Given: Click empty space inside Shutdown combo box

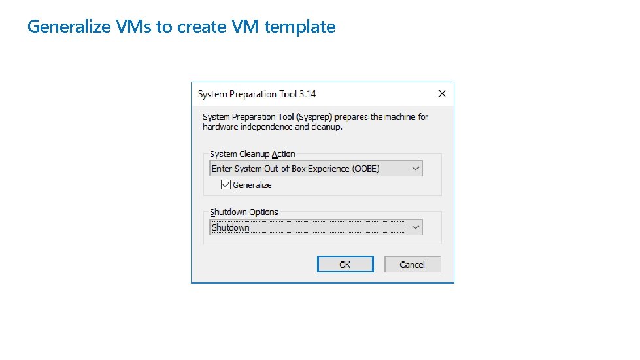Looking at the screenshot, I should [327, 227].
